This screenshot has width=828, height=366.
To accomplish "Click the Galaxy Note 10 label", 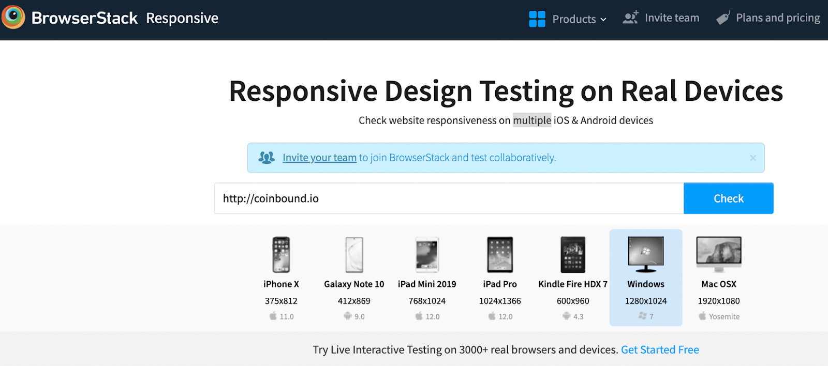I will [x=354, y=284].
